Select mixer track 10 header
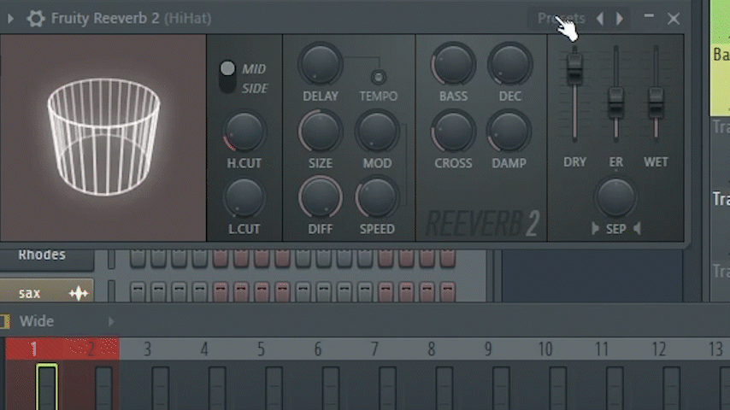Image resolution: width=730 pixels, height=410 pixels. click(545, 348)
